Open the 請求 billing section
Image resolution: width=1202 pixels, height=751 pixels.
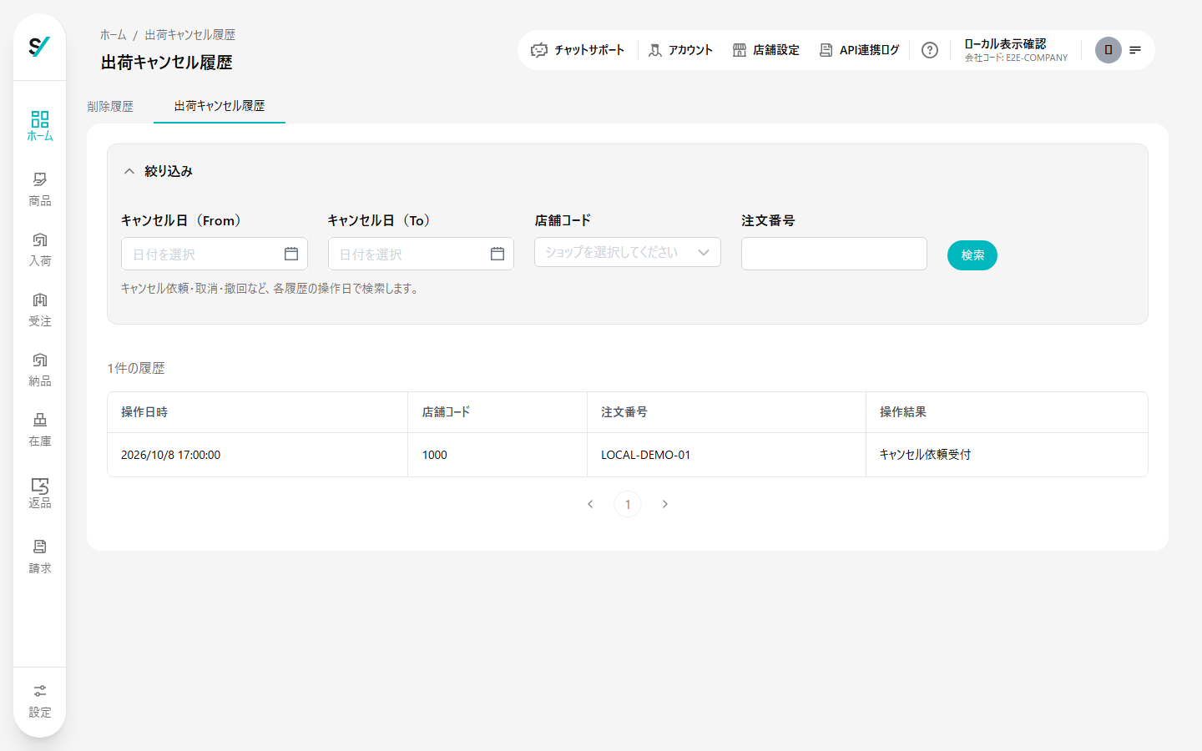click(40, 557)
